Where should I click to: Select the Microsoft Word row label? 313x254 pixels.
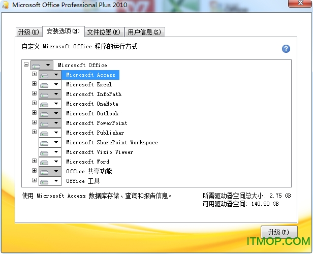[88, 162]
